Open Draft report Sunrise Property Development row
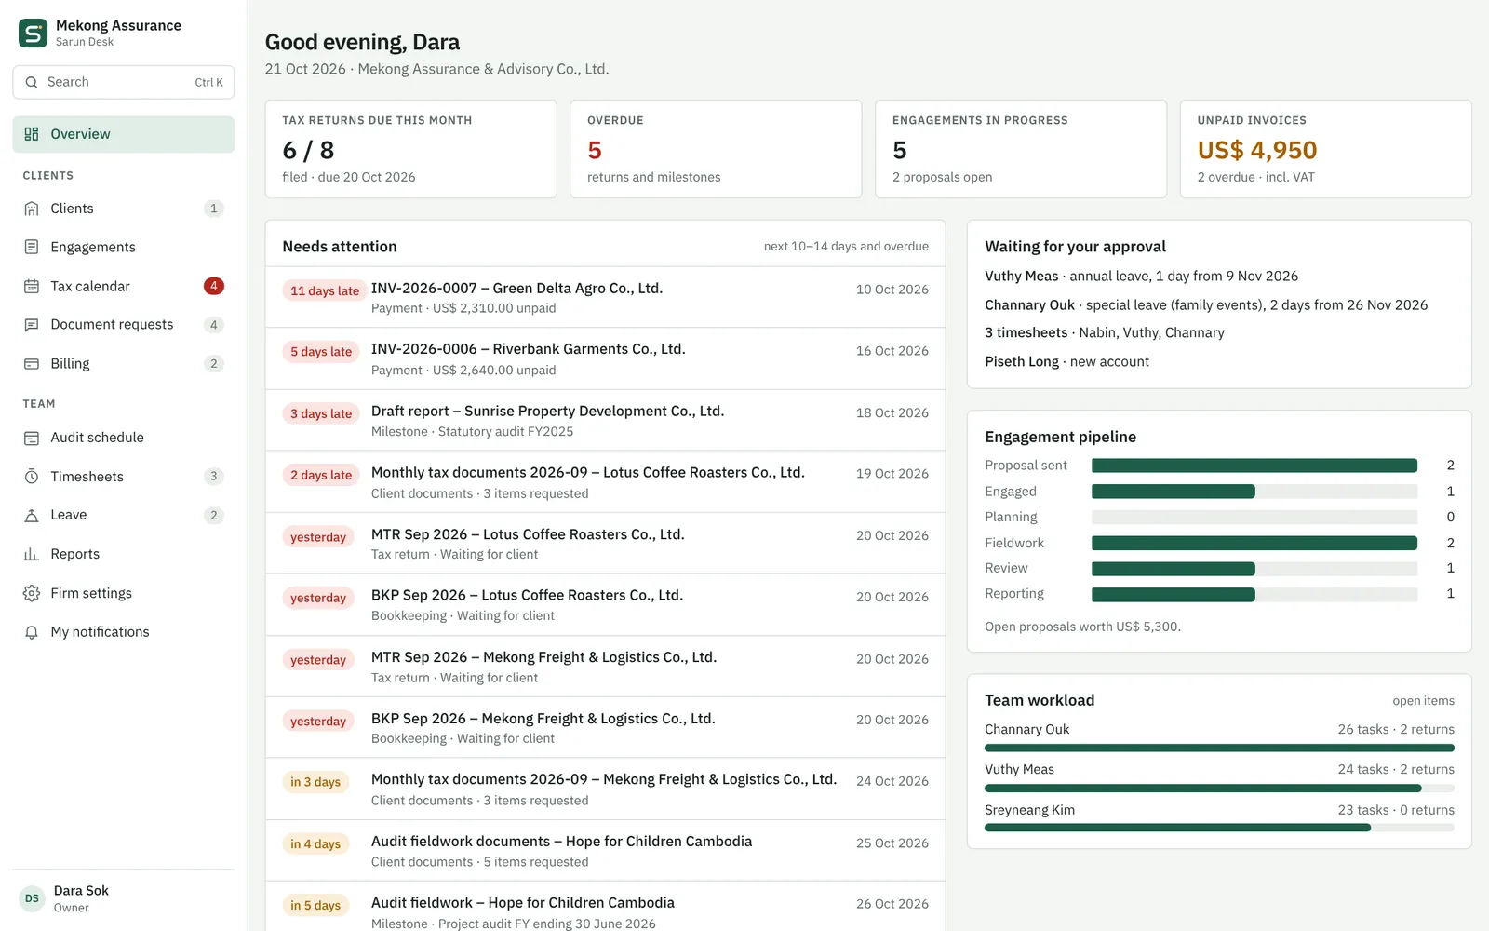Screen dimensions: 1489x931 (x=605, y=421)
